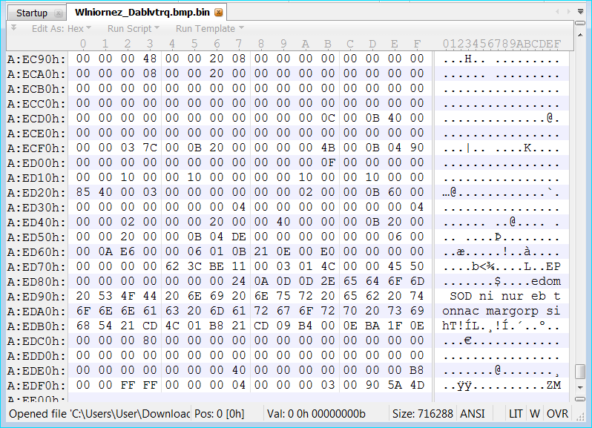Toggle the W indicator in status bar

coord(534,413)
